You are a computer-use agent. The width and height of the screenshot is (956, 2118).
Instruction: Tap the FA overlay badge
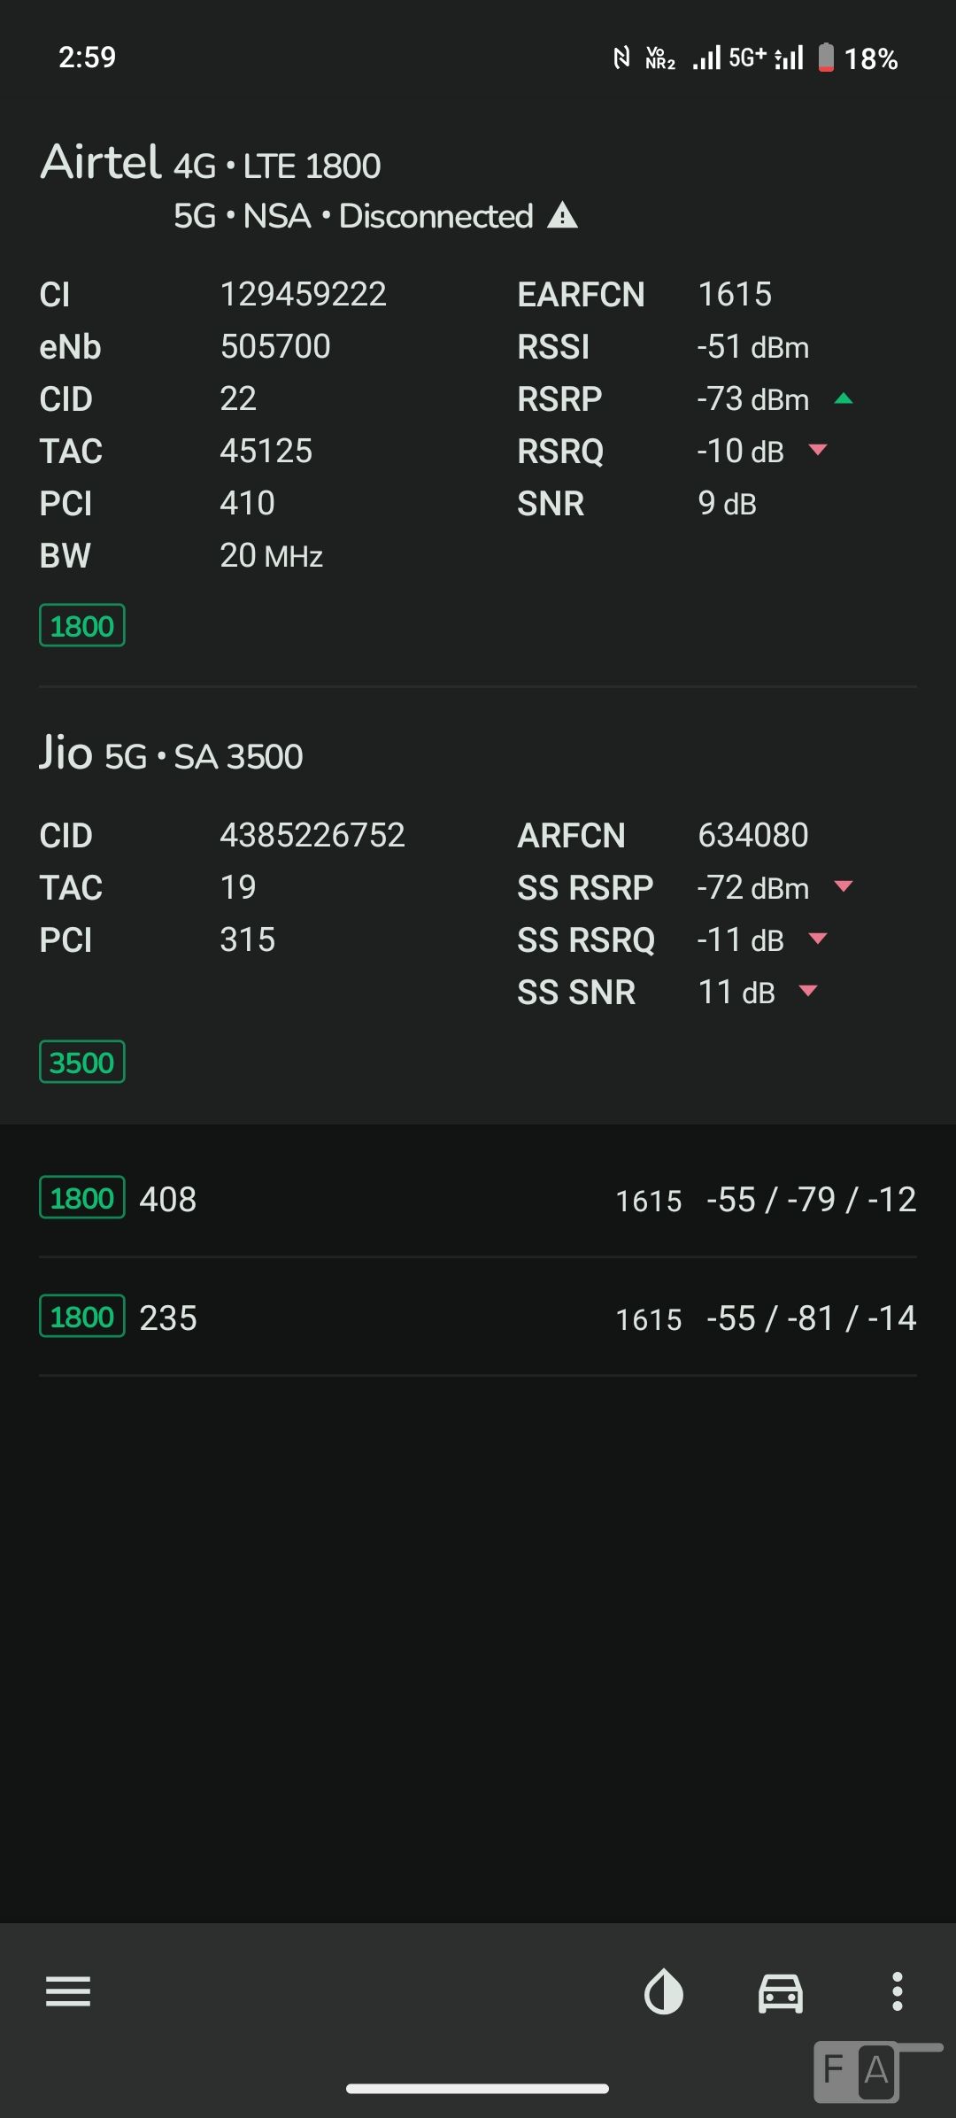(856, 2071)
